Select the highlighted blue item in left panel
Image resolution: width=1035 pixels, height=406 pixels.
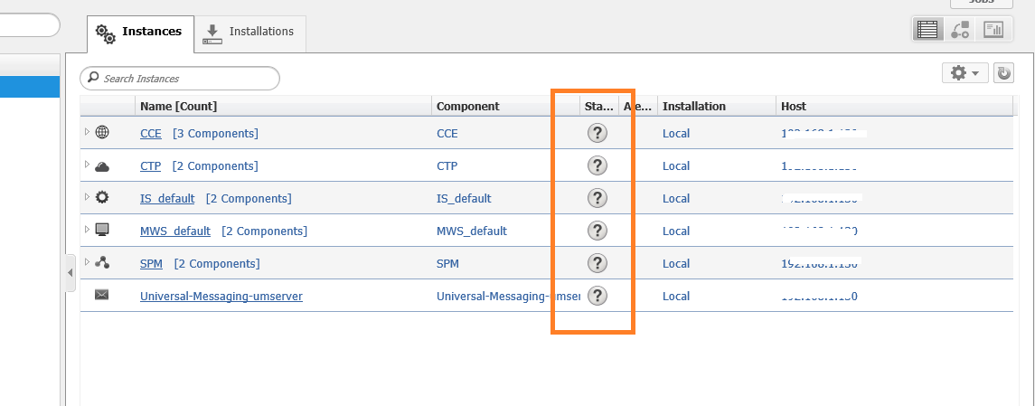pos(30,87)
